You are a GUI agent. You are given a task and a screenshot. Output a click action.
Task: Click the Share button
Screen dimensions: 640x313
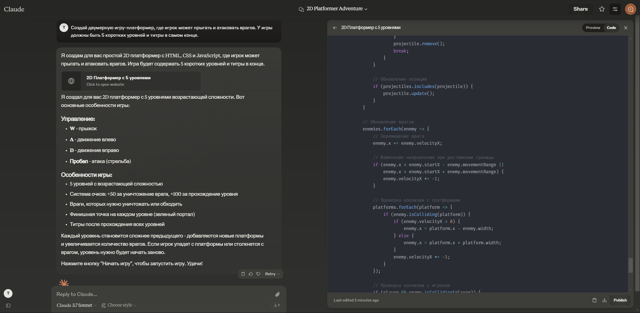(x=580, y=9)
